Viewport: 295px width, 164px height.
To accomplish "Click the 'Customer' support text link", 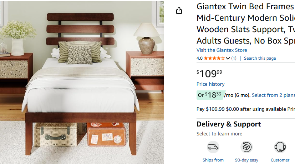I will click(x=280, y=160).
